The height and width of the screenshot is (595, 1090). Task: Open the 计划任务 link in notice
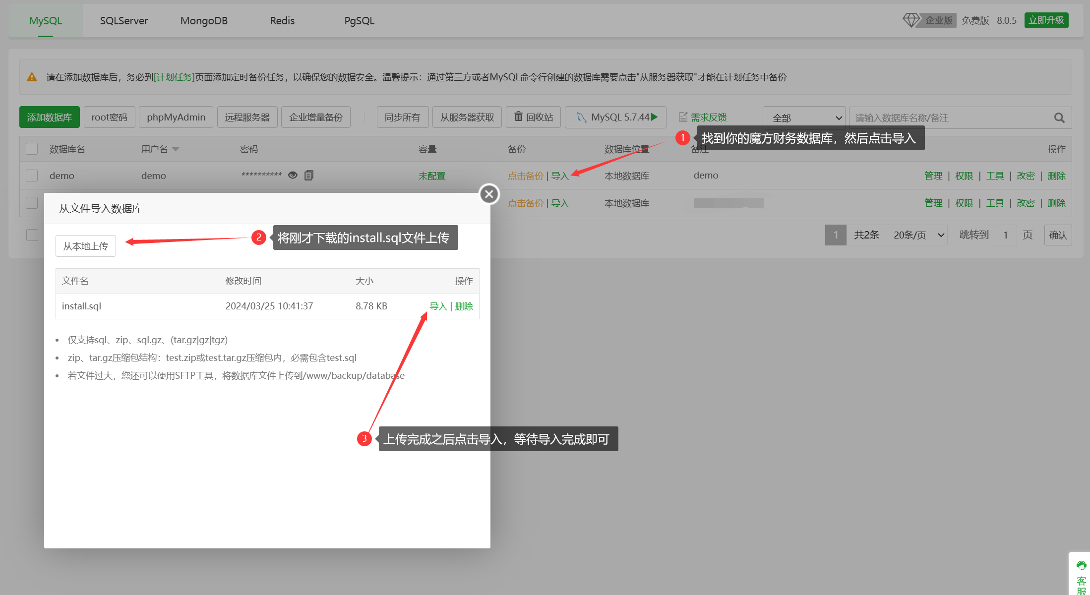[x=174, y=77]
